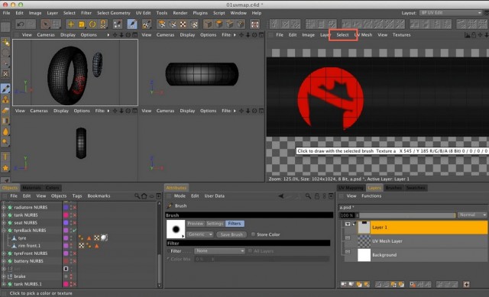Toggle Layer 1 visibility eye
This screenshot has width=489, height=297.
tap(348, 224)
